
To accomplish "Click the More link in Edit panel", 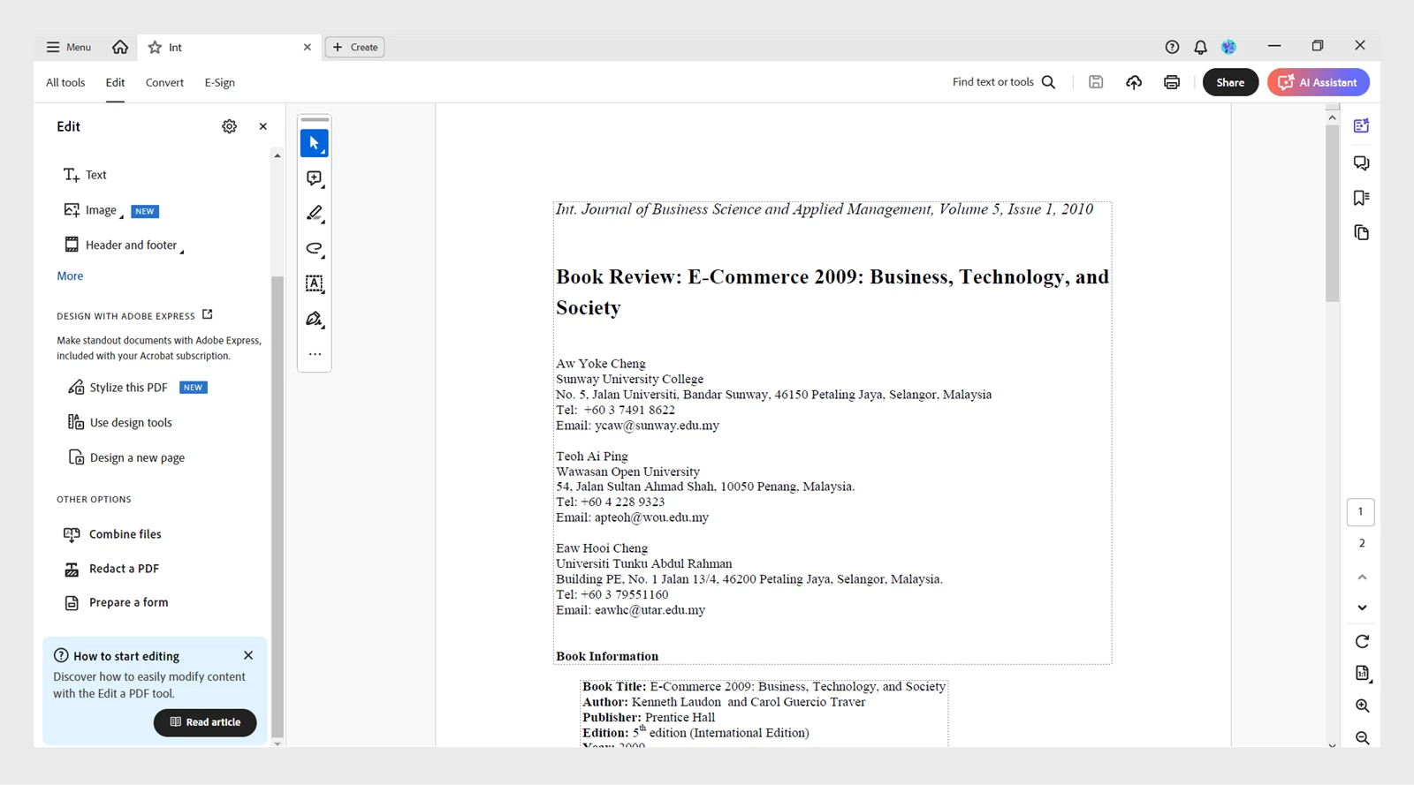I will pos(70,276).
